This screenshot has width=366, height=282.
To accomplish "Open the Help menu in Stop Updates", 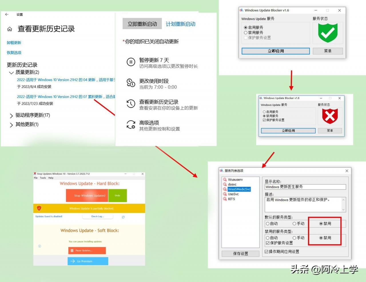I will [51, 178].
